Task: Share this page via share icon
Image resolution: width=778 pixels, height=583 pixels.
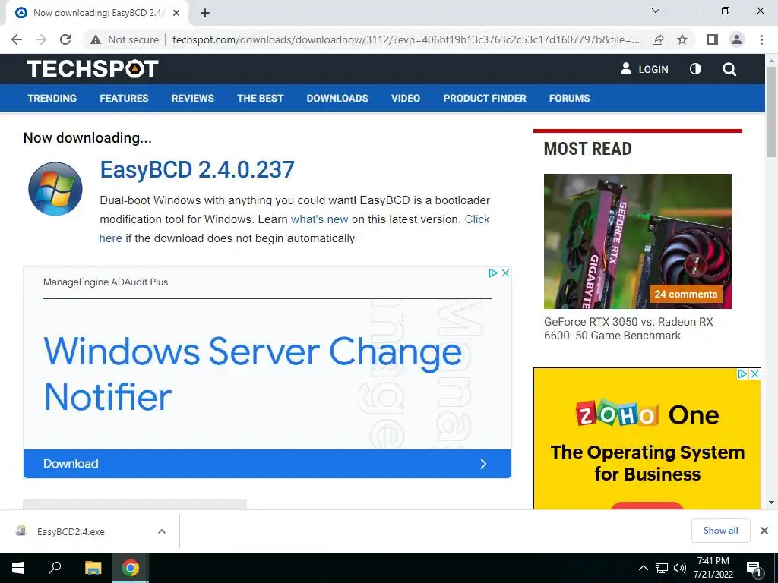Action: [658, 39]
